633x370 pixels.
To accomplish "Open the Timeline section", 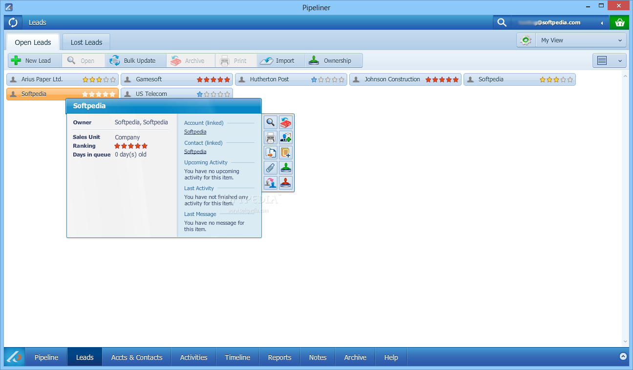I will (x=237, y=357).
